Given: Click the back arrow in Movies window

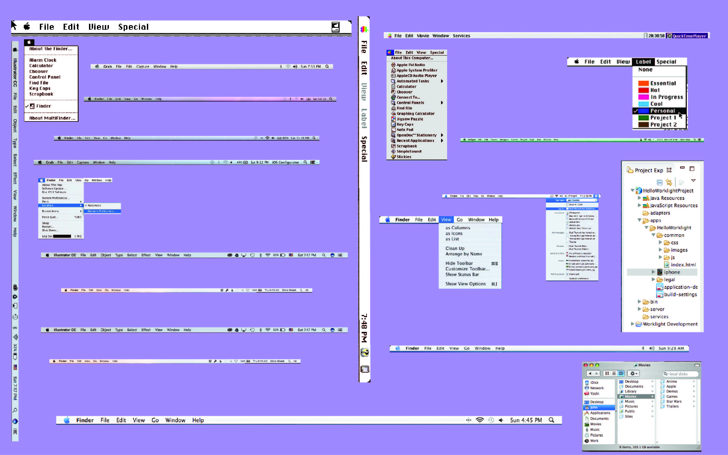Looking at the screenshot, I should 590,373.
